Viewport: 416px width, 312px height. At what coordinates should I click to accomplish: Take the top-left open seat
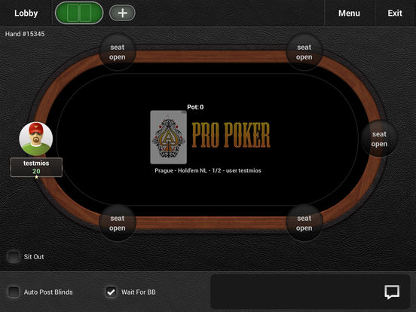tap(118, 52)
